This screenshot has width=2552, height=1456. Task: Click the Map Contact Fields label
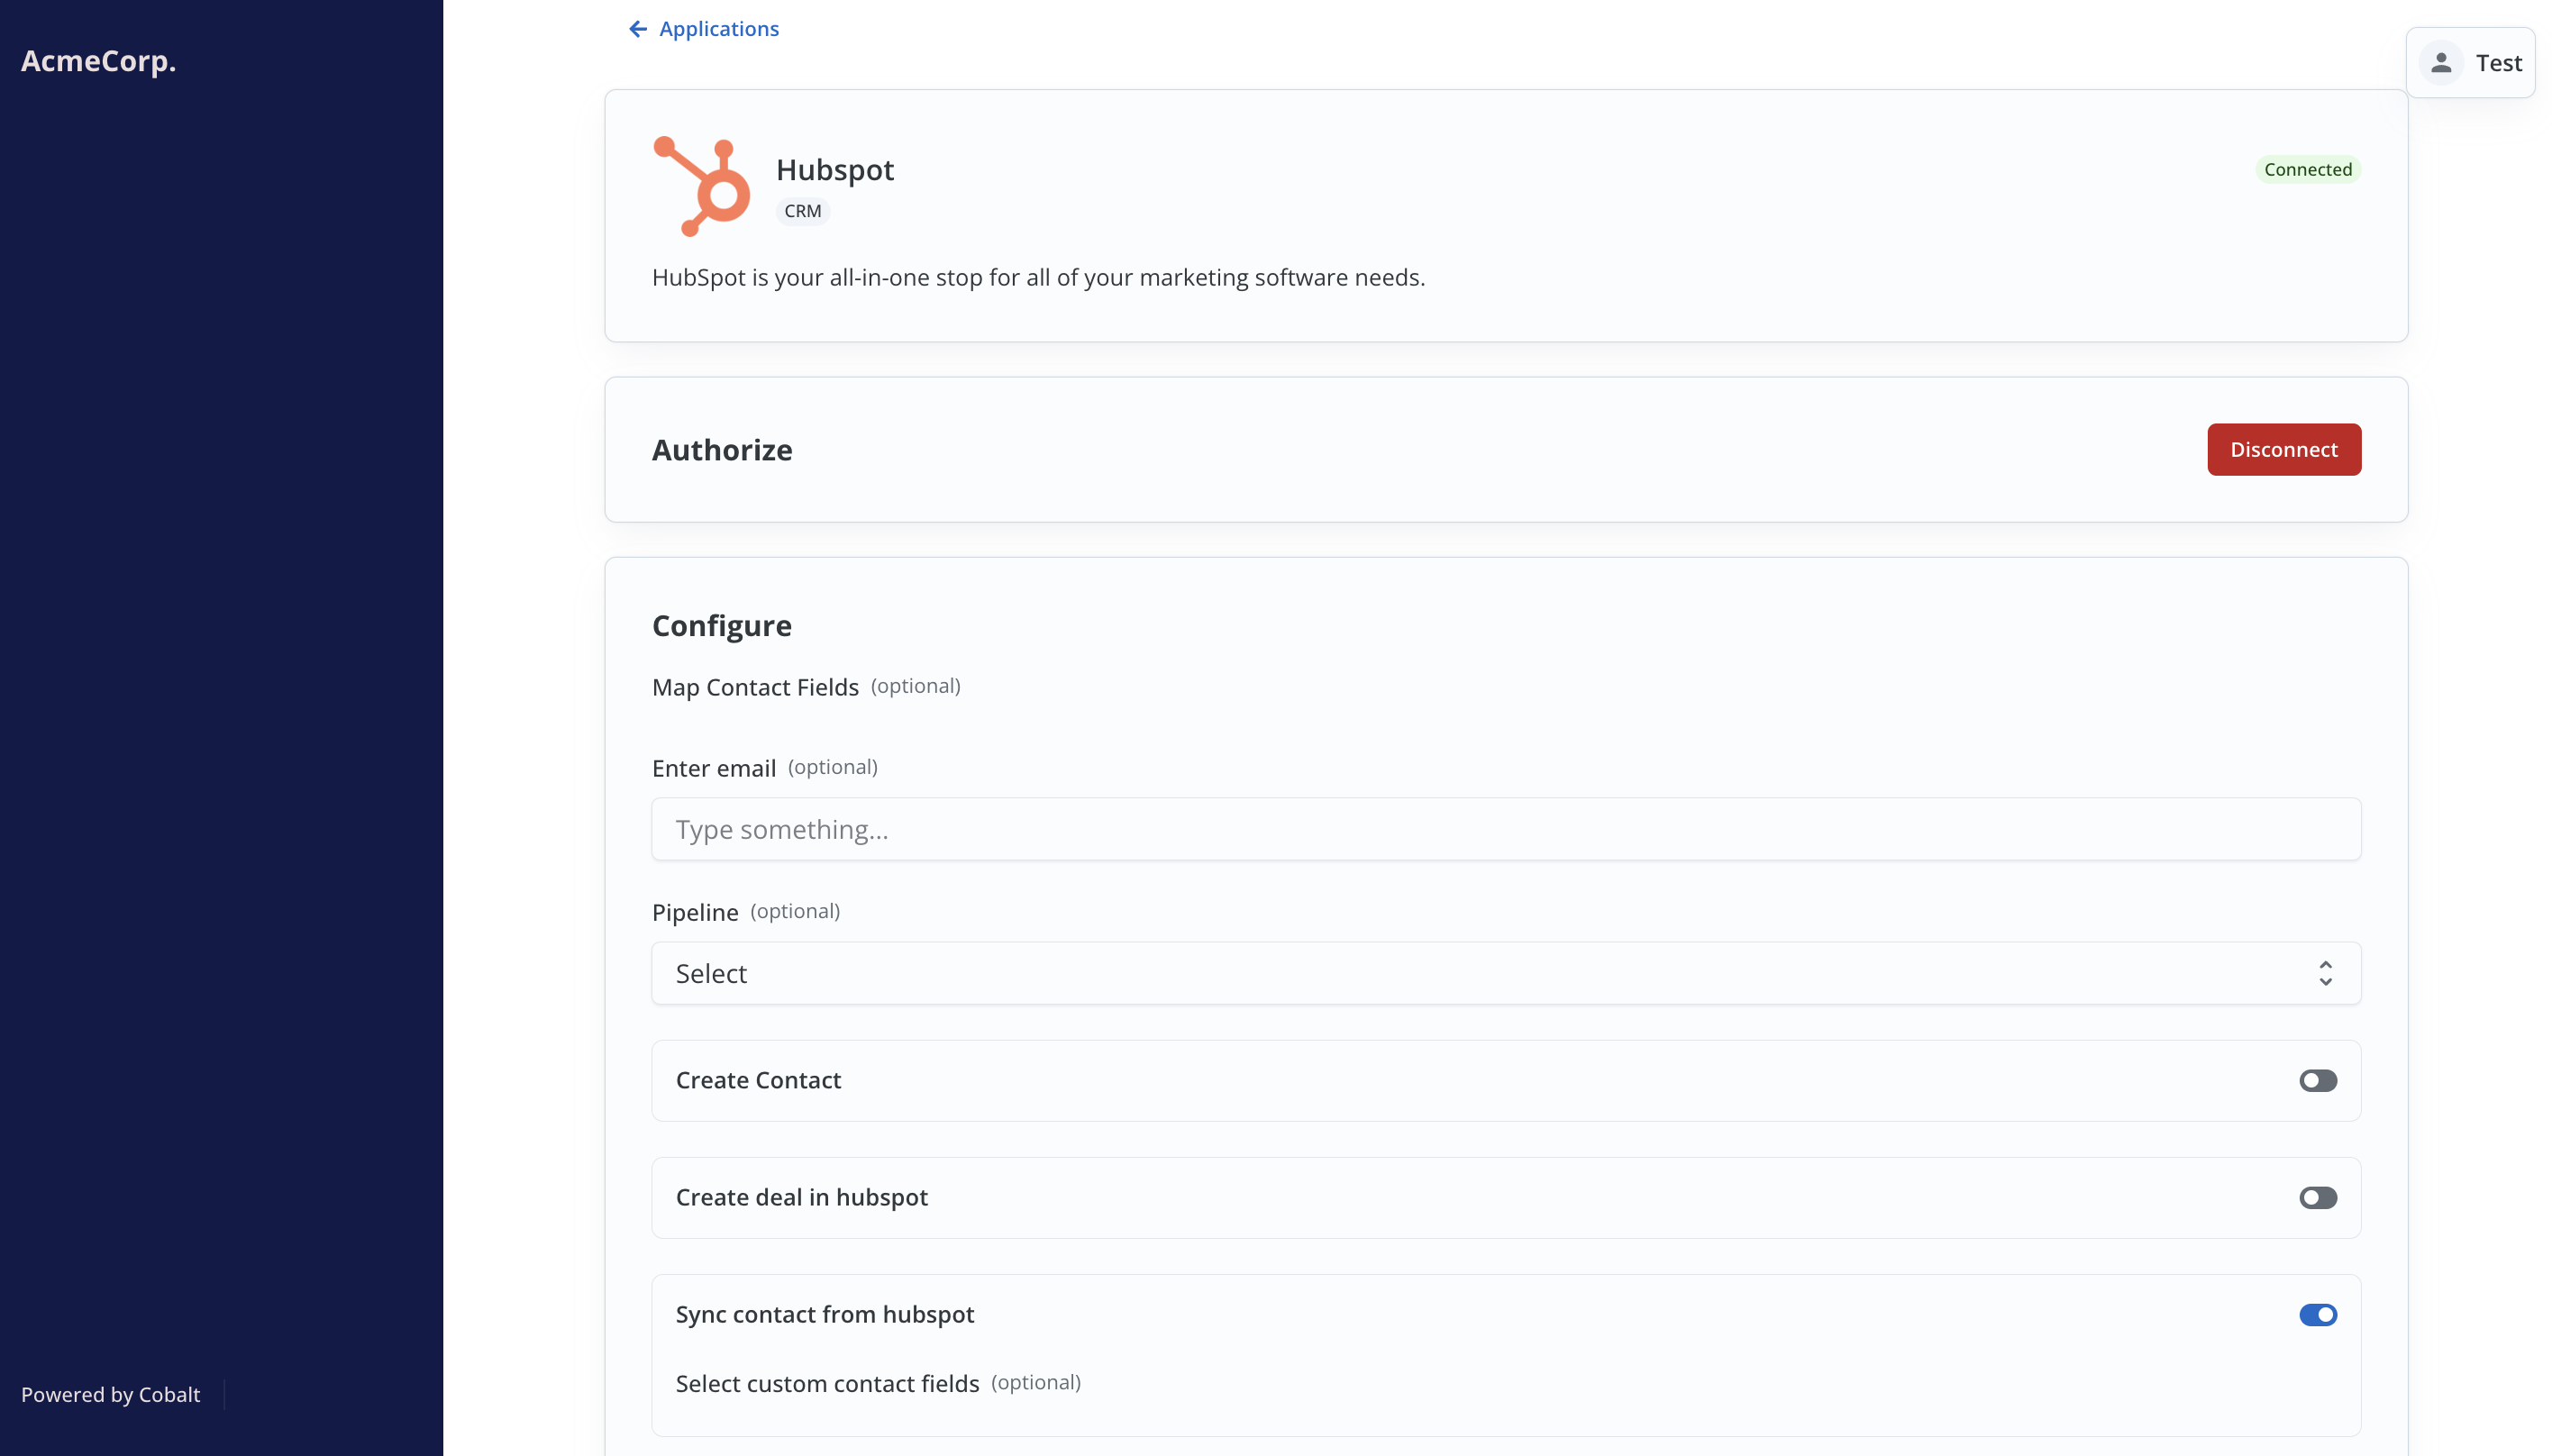click(755, 687)
